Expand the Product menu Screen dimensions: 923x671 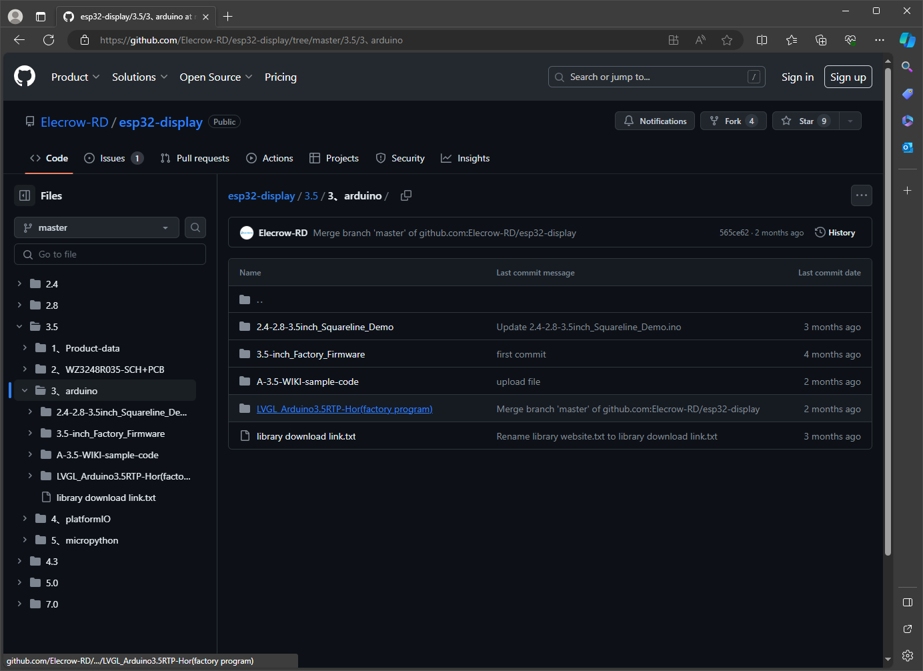75,77
